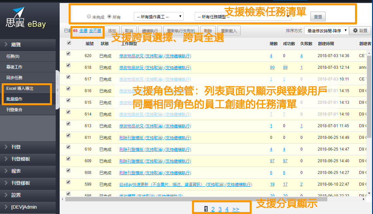Click the vertical scrollbar thumb
The width and height of the screenshot is (373, 214).
(x=369, y=96)
